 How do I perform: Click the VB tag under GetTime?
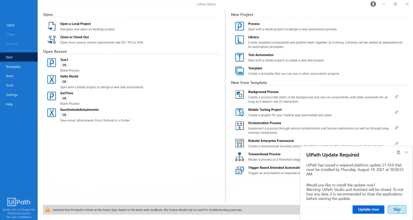click(64, 99)
